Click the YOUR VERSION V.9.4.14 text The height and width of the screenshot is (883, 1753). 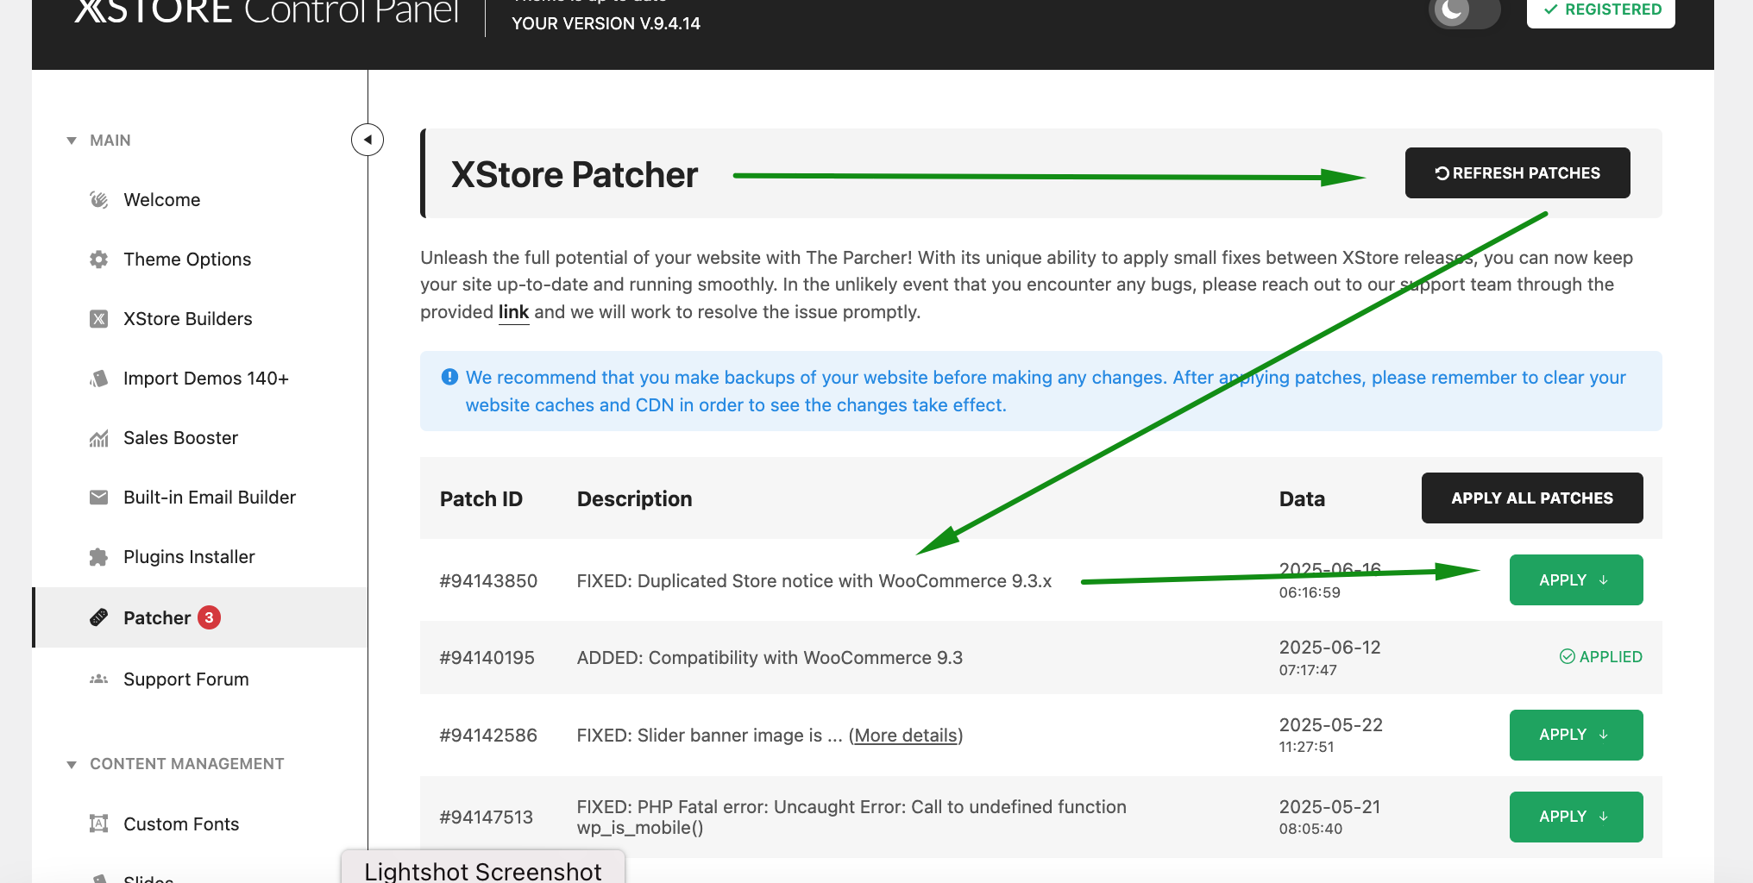click(x=606, y=23)
